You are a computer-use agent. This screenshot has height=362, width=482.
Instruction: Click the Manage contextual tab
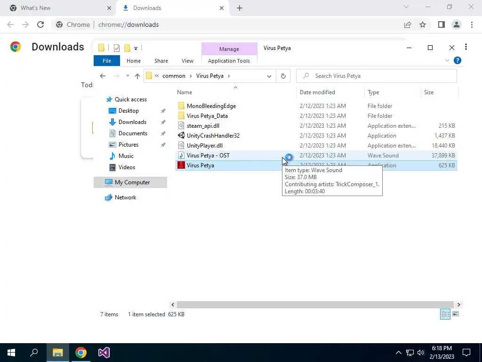pos(229,49)
